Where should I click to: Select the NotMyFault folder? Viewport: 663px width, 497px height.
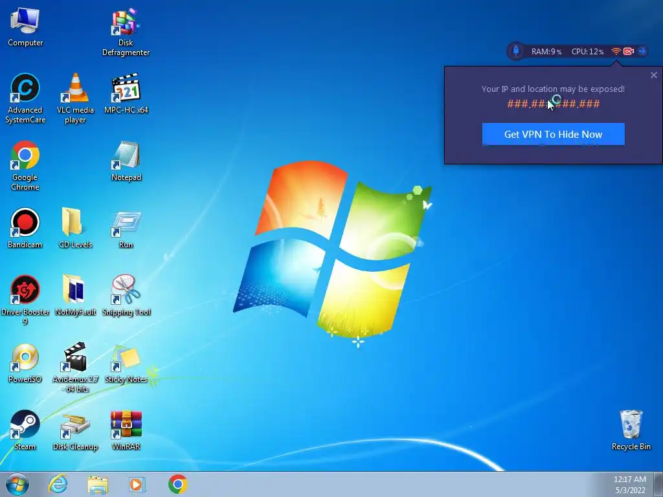click(x=75, y=295)
